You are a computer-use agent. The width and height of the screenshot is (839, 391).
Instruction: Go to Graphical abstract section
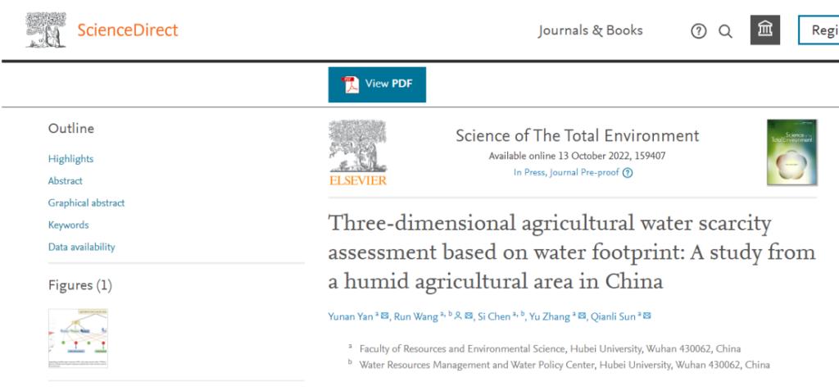click(x=86, y=203)
